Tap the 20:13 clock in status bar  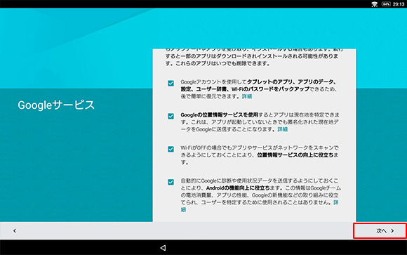point(399,4)
